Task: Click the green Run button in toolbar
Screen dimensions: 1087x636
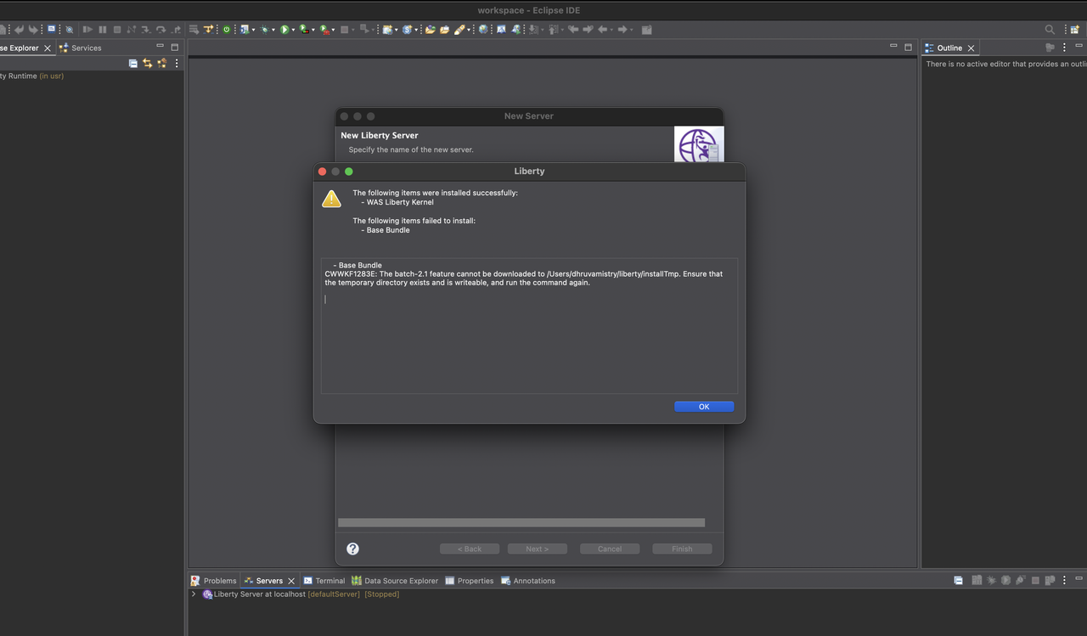Action: (x=284, y=29)
